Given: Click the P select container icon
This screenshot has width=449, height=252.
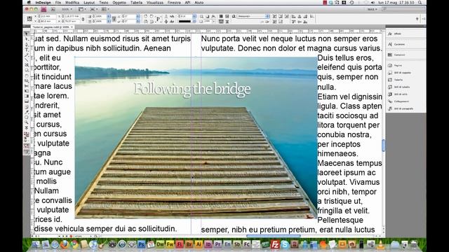Looking at the screenshot, I should coord(158,19).
